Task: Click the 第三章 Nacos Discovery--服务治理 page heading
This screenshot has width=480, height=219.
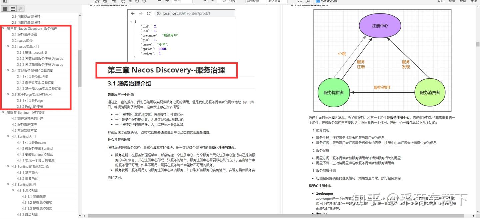Action: [166, 70]
